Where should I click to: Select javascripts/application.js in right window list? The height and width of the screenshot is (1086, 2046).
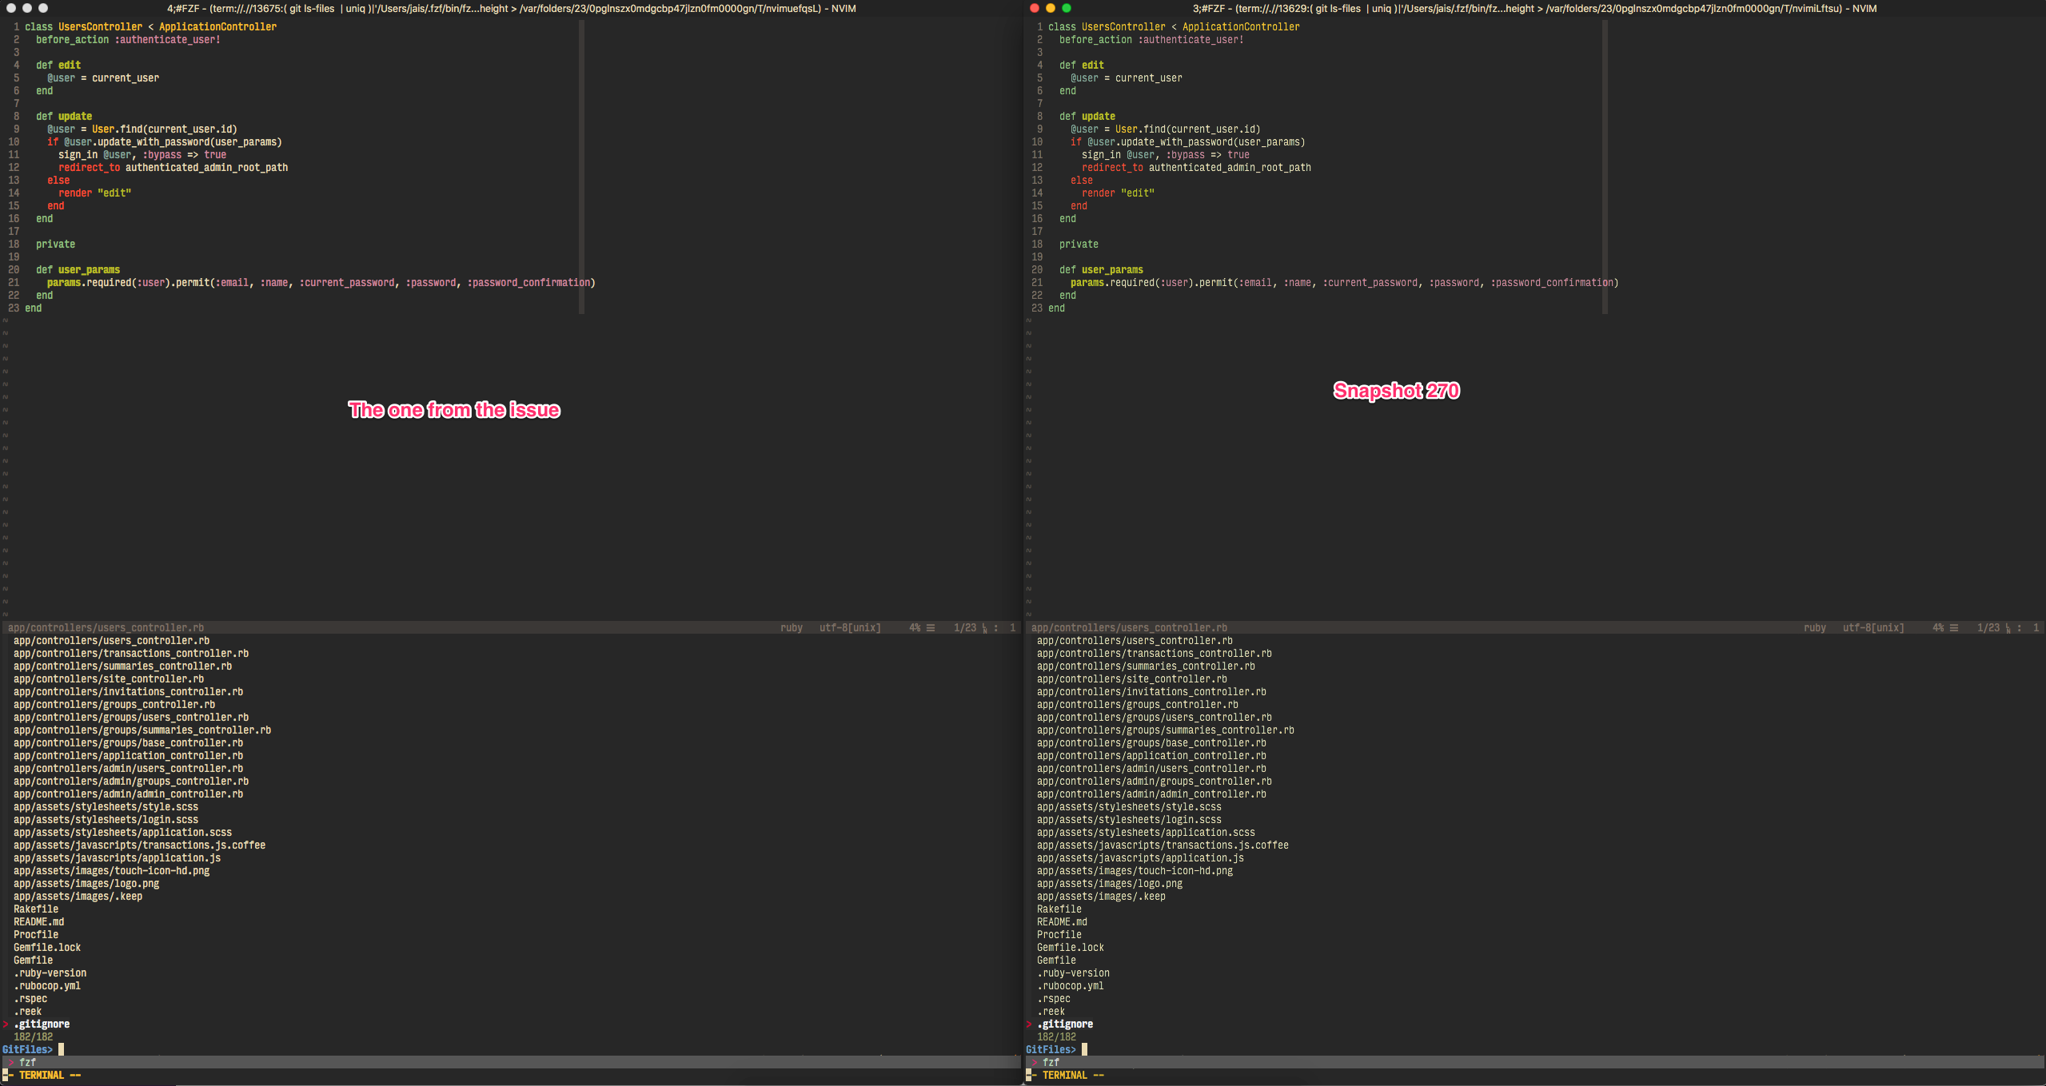coord(1140,857)
